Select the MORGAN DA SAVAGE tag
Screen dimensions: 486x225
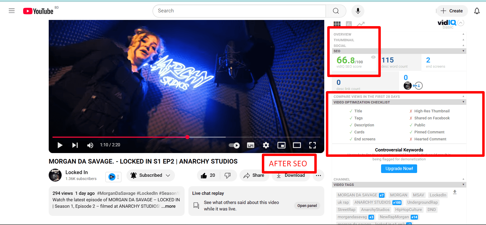361,195
